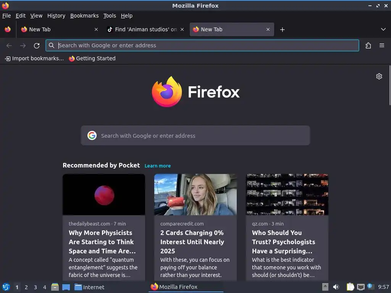Click the page vertical scrollbar

pyautogui.click(x=390, y=85)
